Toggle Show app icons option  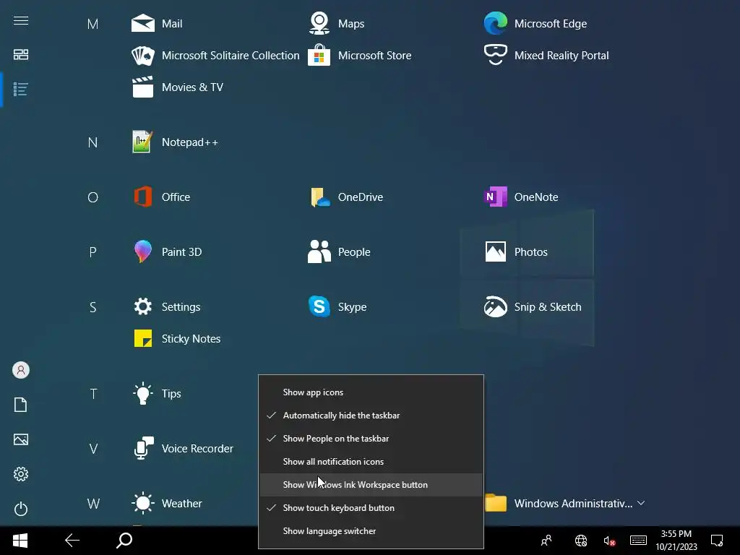[371, 392]
